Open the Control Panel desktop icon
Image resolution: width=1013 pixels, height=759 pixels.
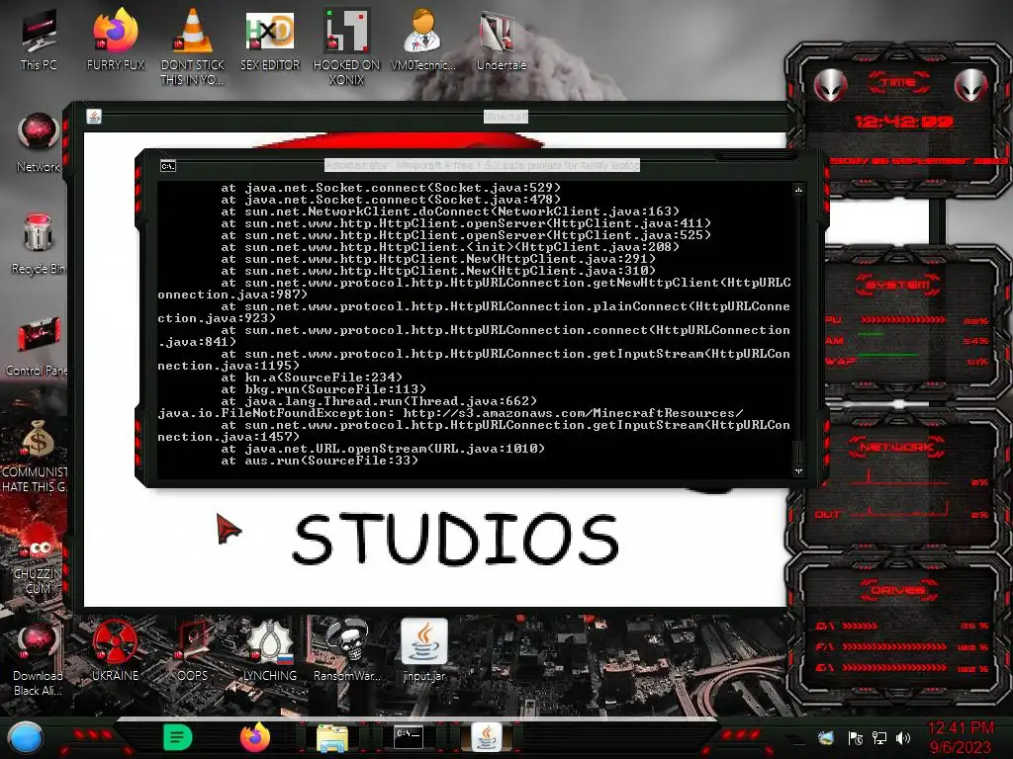pyautogui.click(x=37, y=346)
